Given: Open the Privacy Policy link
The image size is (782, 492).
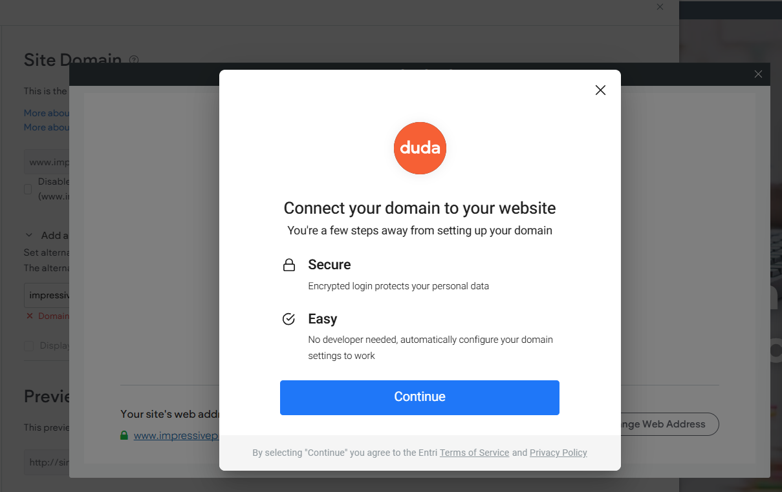Looking at the screenshot, I should [558, 453].
